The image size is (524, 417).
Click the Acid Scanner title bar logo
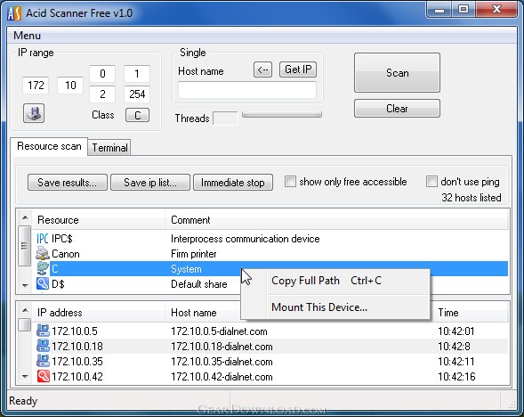14,13
